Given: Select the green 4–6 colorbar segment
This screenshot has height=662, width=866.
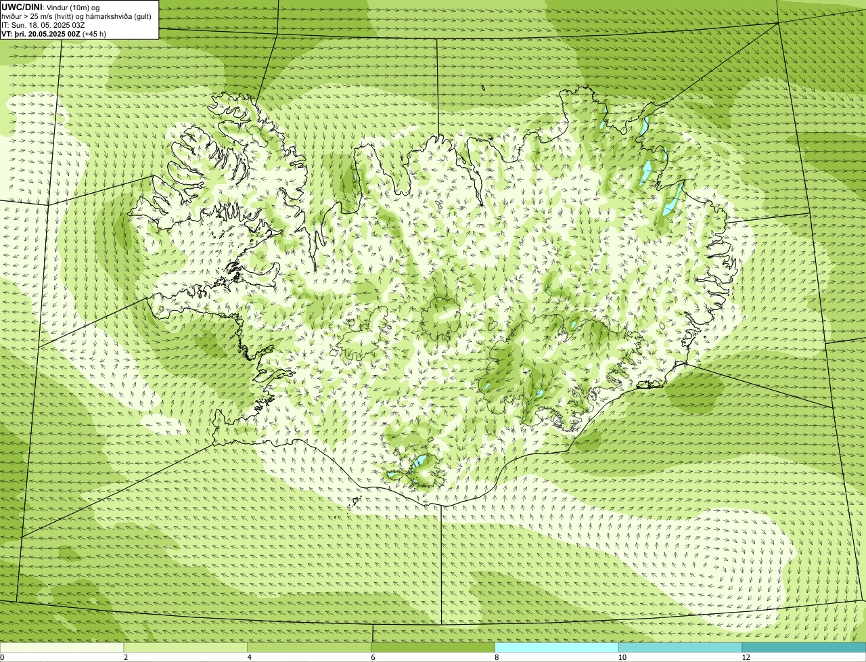Looking at the screenshot, I should (310, 647).
